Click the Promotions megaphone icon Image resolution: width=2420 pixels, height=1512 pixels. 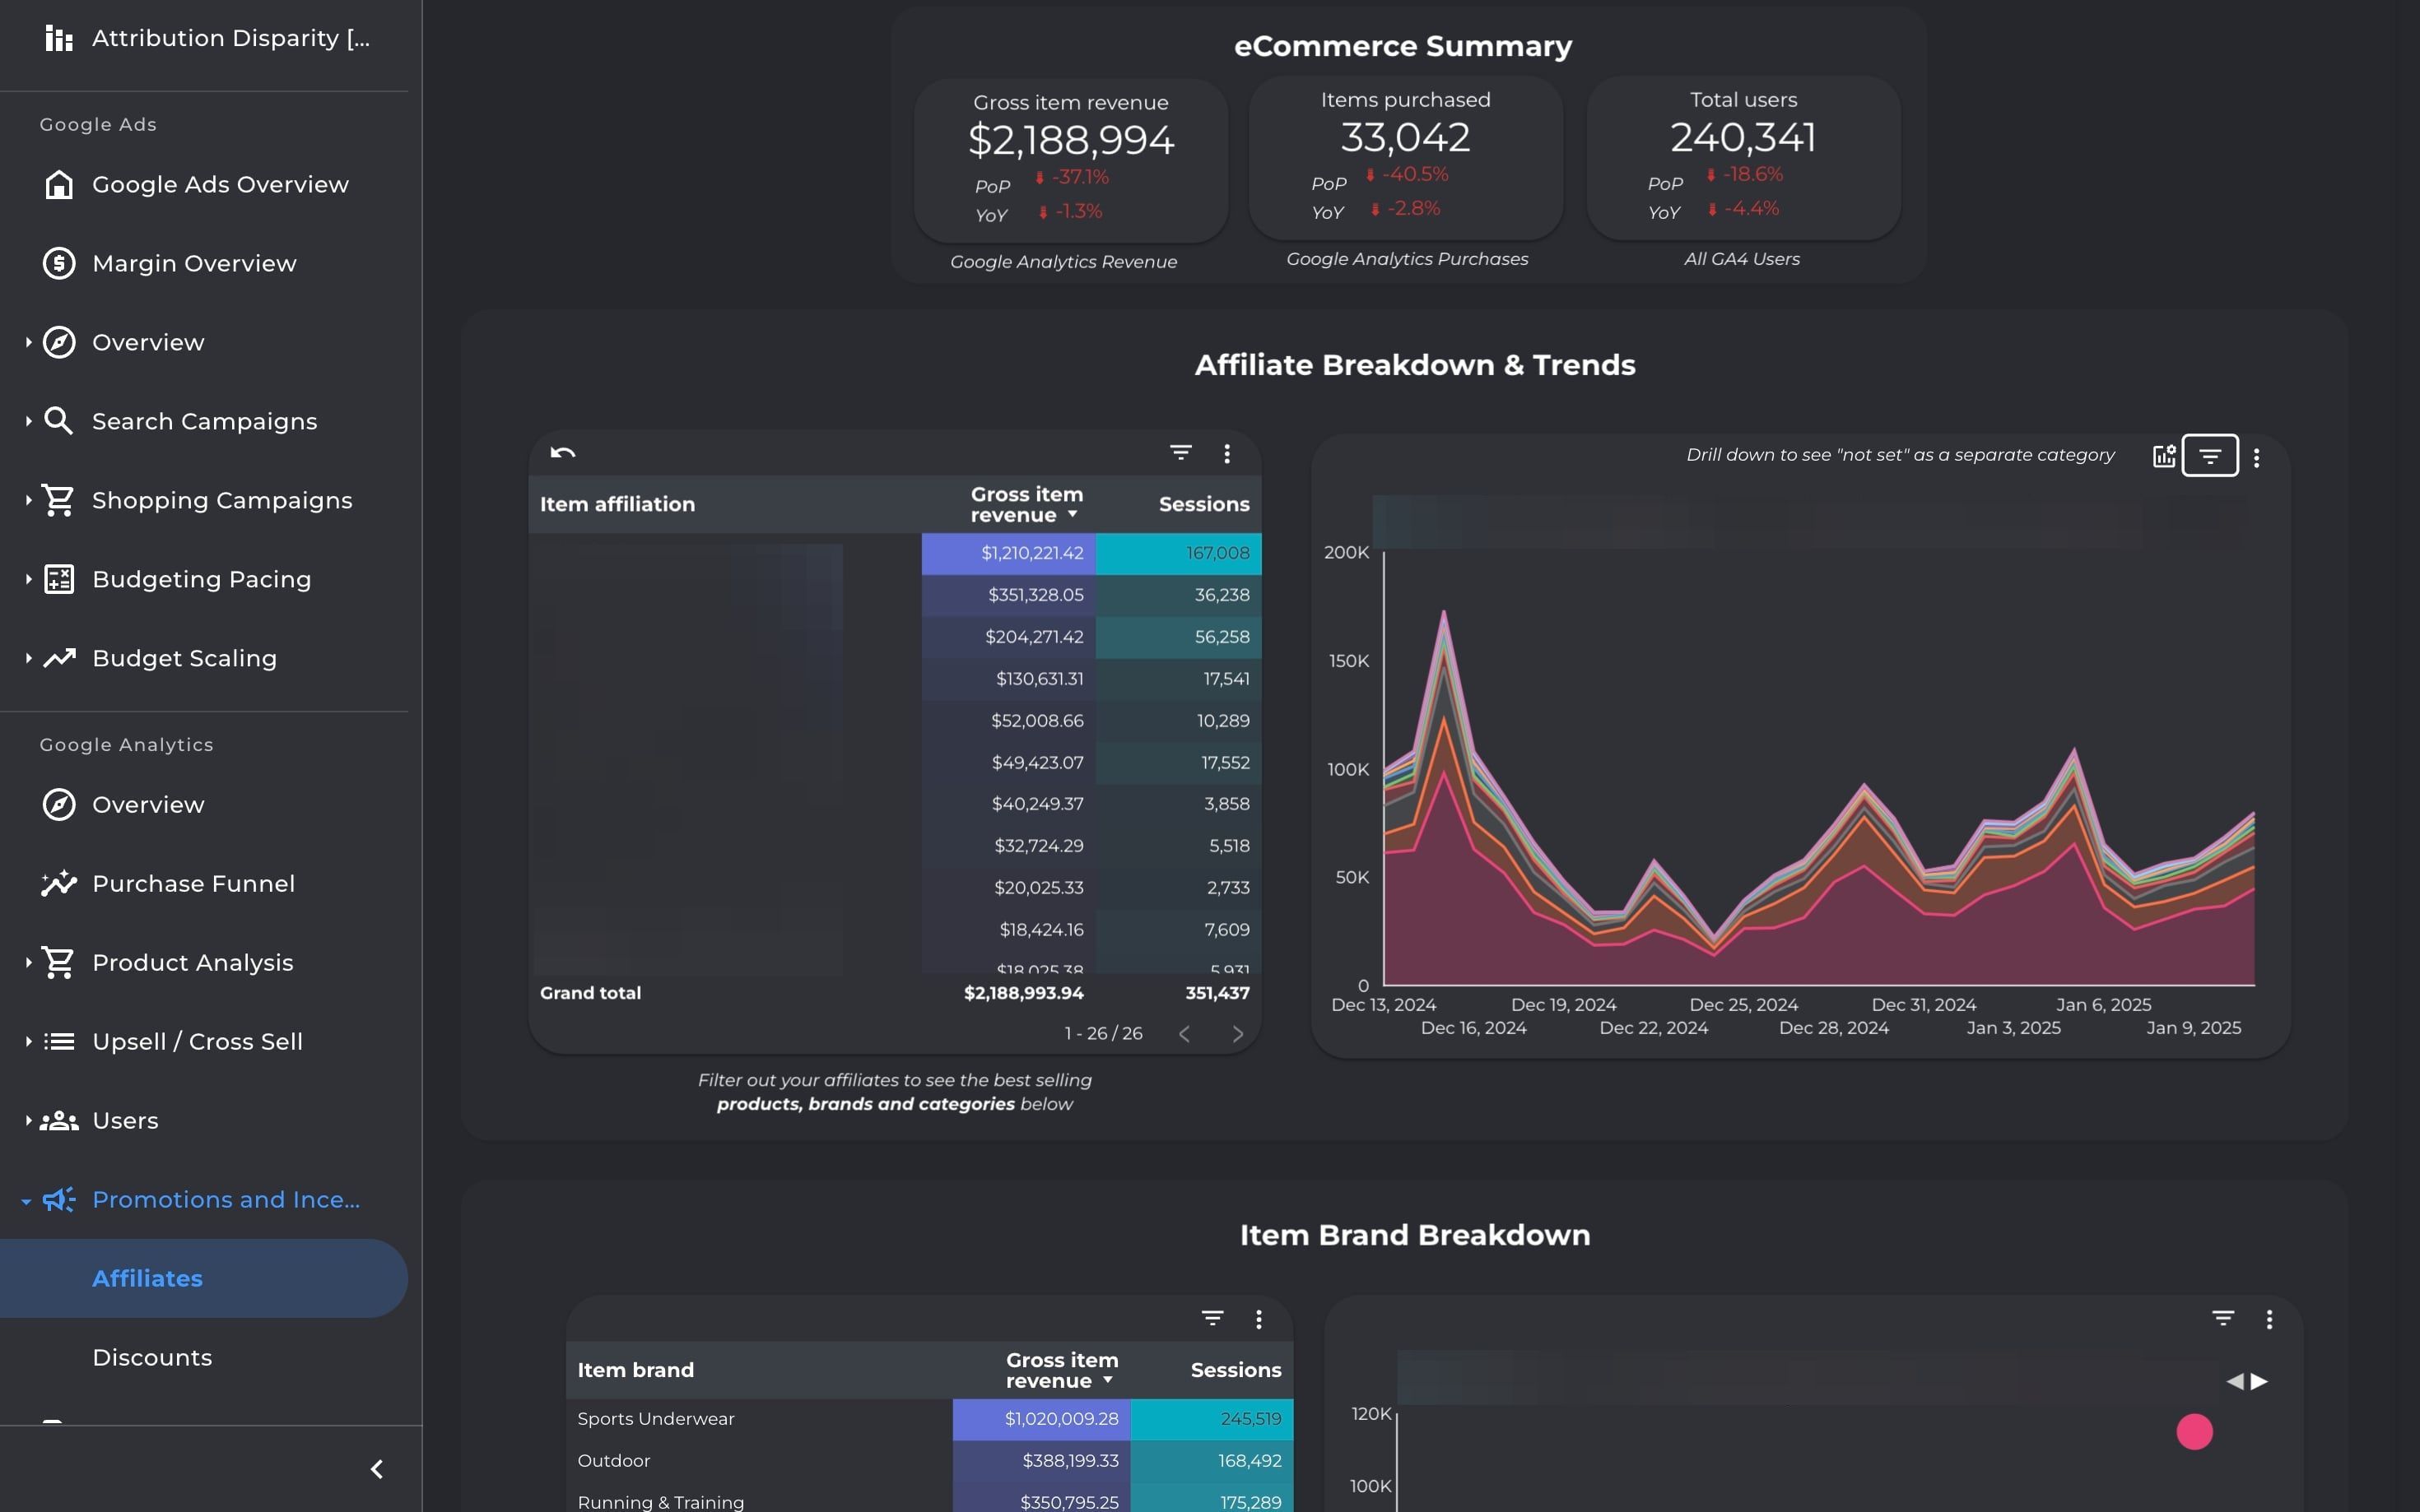click(59, 1199)
